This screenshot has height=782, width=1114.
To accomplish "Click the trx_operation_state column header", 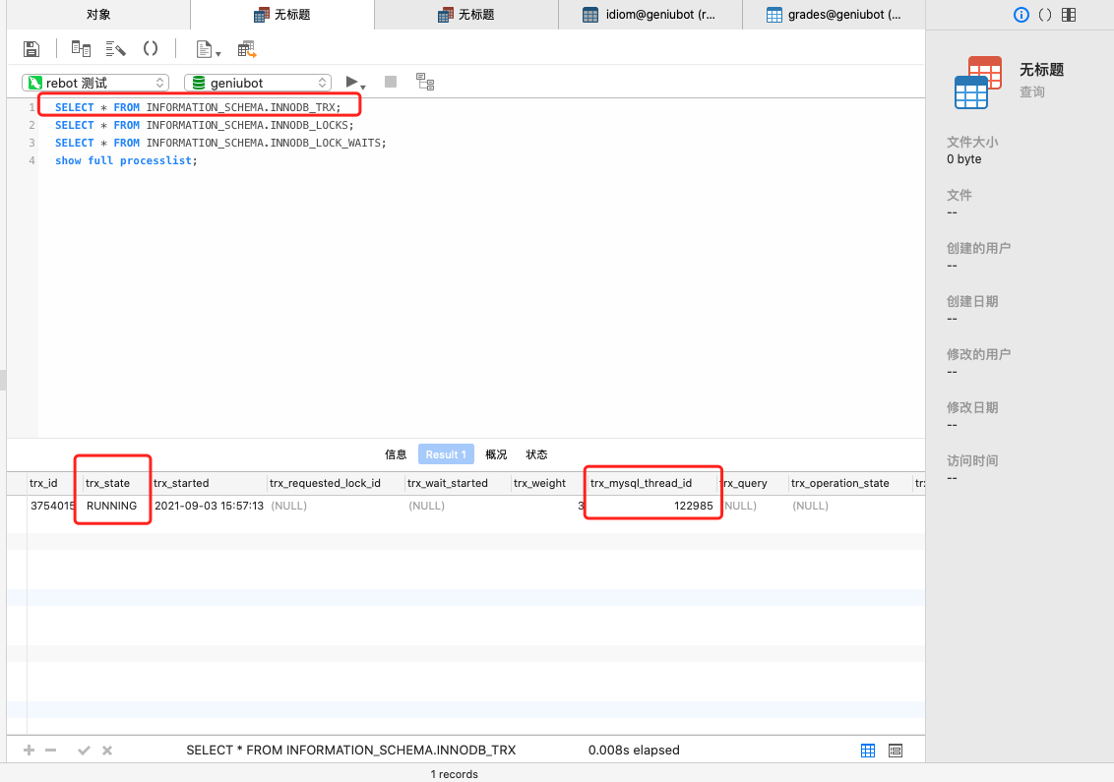I will (850, 483).
